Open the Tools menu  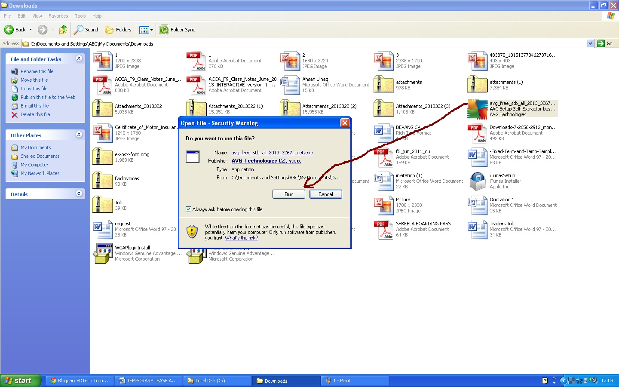[80, 16]
